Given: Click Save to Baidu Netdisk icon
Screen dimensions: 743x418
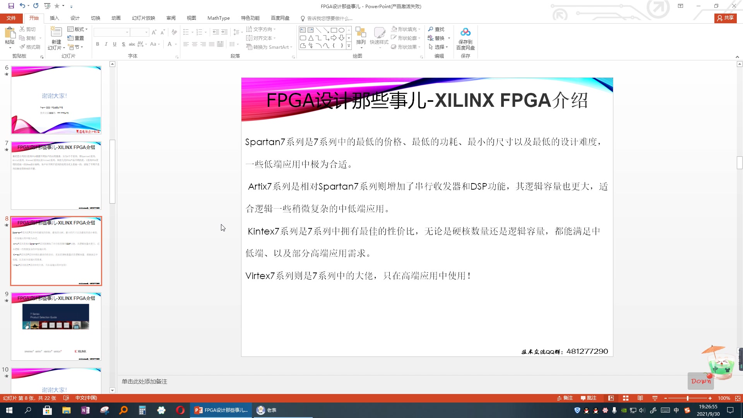Looking at the screenshot, I should 465,33.
